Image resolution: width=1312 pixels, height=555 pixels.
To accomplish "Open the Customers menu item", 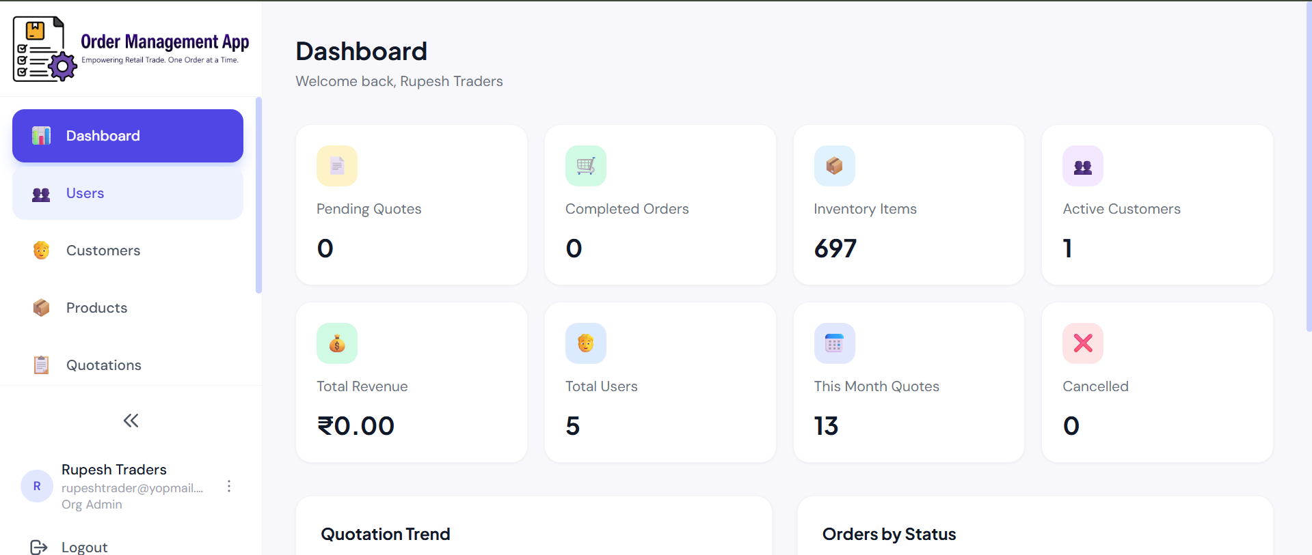I will pos(128,251).
